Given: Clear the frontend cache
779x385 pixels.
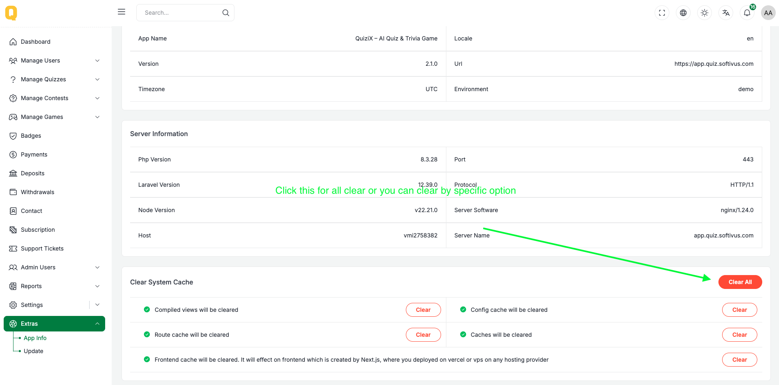Looking at the screenshot, I should 739,360.
